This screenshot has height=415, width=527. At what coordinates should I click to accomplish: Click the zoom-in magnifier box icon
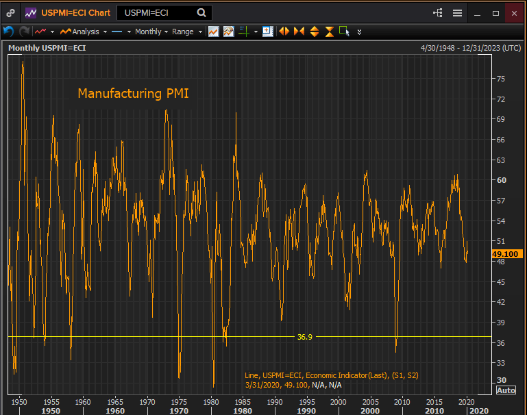point(267,32)
